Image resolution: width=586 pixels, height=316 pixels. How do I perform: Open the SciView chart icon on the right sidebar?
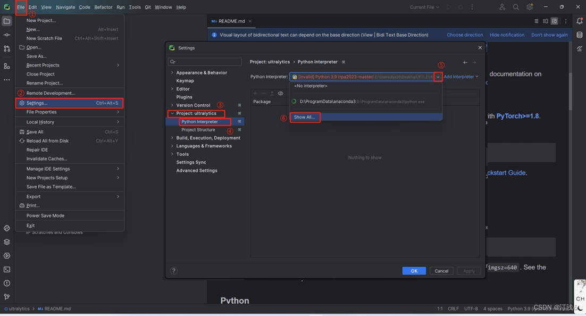point(580,48)
